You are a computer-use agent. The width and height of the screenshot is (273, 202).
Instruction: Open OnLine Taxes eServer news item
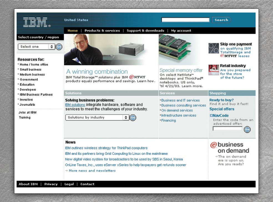(x=125, y=165)
